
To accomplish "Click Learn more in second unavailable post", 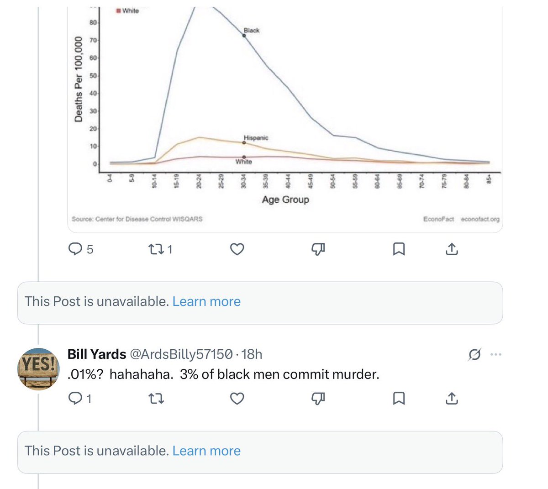I will [206, 451].
